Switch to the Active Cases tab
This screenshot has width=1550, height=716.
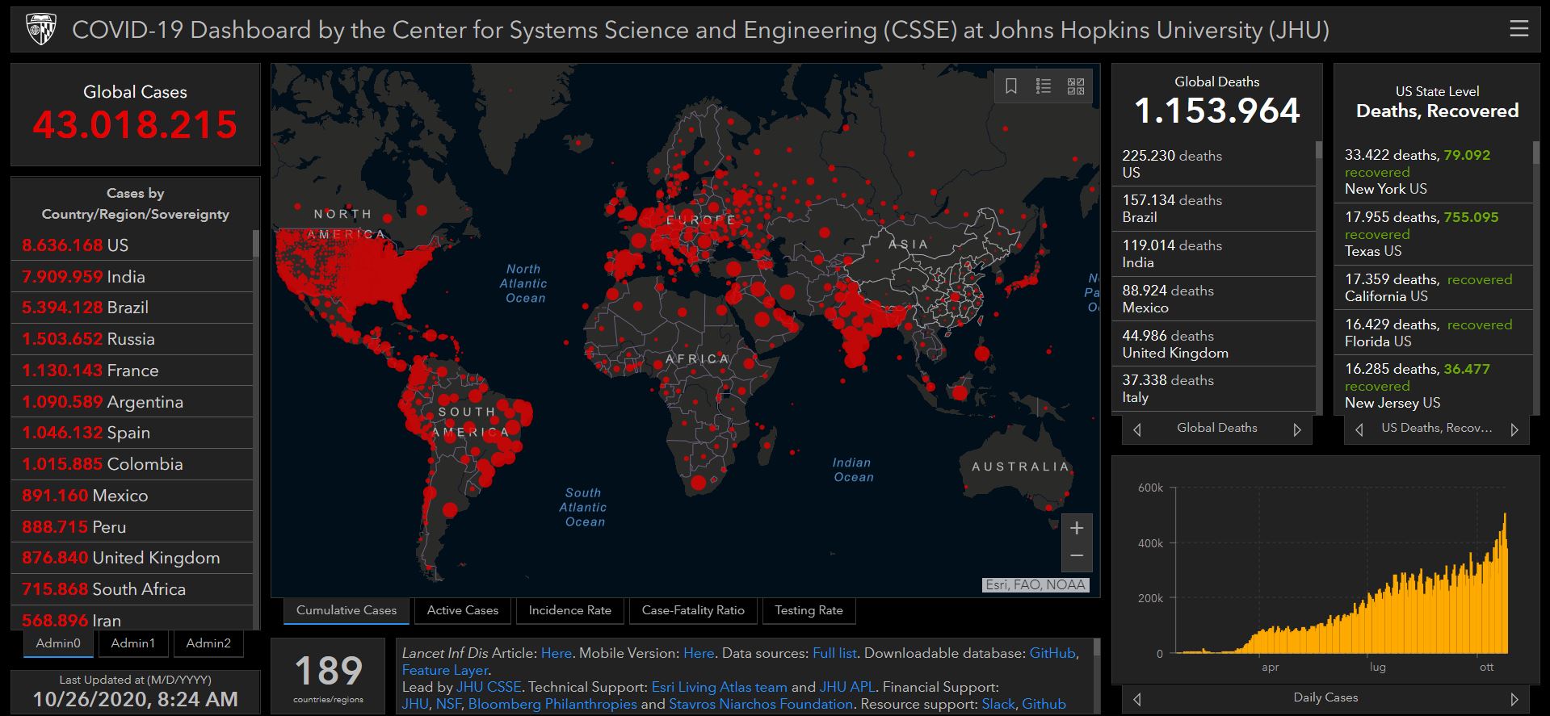(463, 610)
